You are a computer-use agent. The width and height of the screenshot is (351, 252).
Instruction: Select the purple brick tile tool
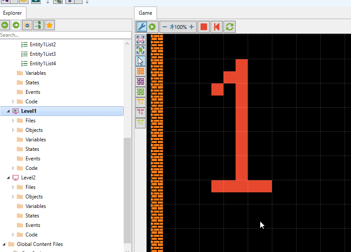(x=140, y=81)
